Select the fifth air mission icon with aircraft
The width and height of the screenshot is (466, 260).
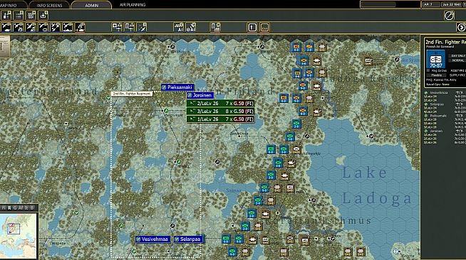pos(56,28)
